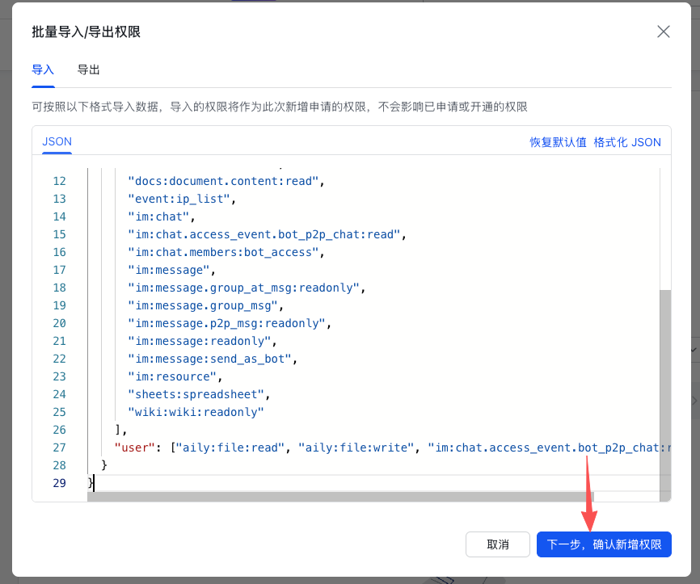
Task: Click line number 20 in gutter
Action: click(x=59, y=323)
